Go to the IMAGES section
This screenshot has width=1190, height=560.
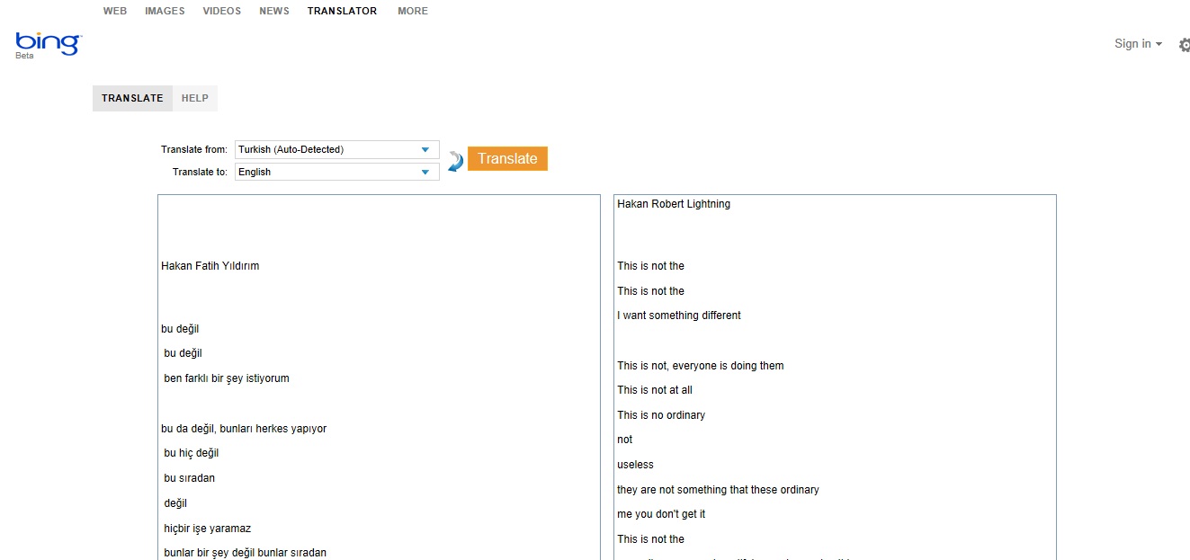point(164,11)
